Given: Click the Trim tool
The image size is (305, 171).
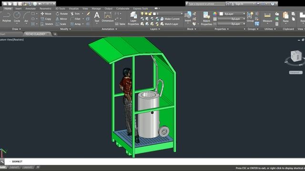Looking at the screenshot, I should [75, 14].
